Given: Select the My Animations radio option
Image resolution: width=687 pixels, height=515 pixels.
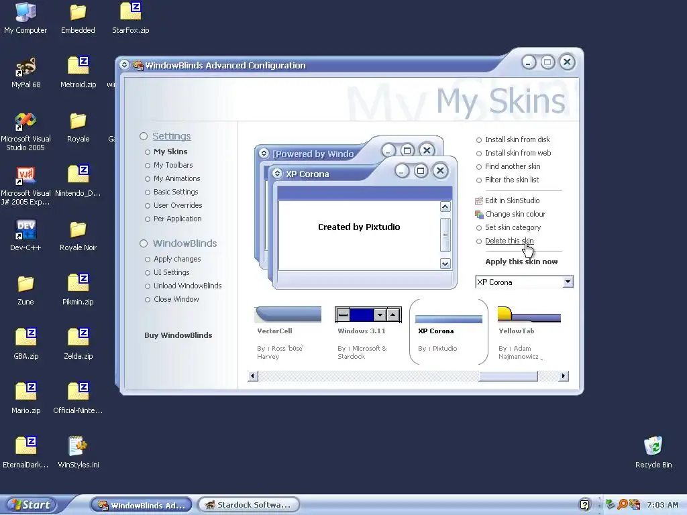Looking at the screenshot, I should tap(148, 179).
